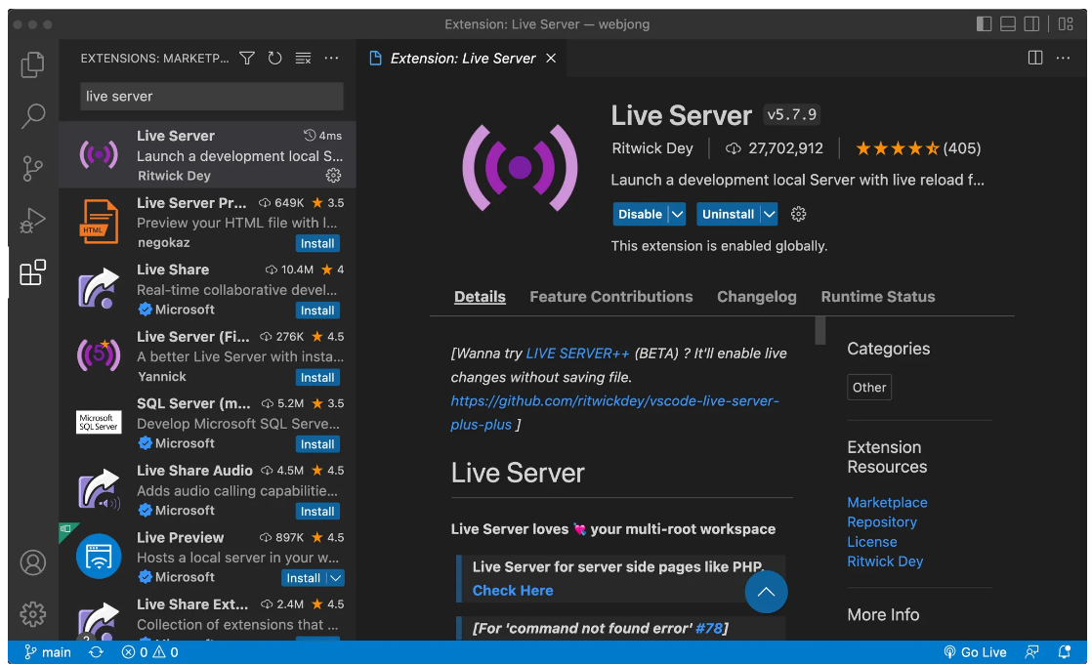Open Source Control view

point(33,169)
